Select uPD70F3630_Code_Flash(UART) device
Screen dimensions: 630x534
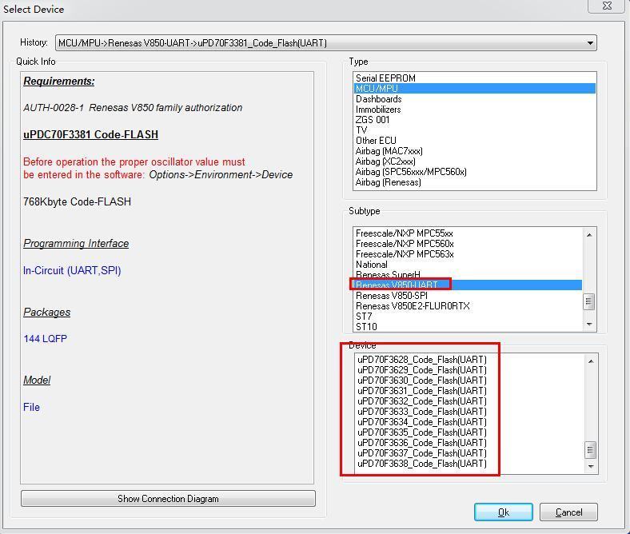[469, 381]
